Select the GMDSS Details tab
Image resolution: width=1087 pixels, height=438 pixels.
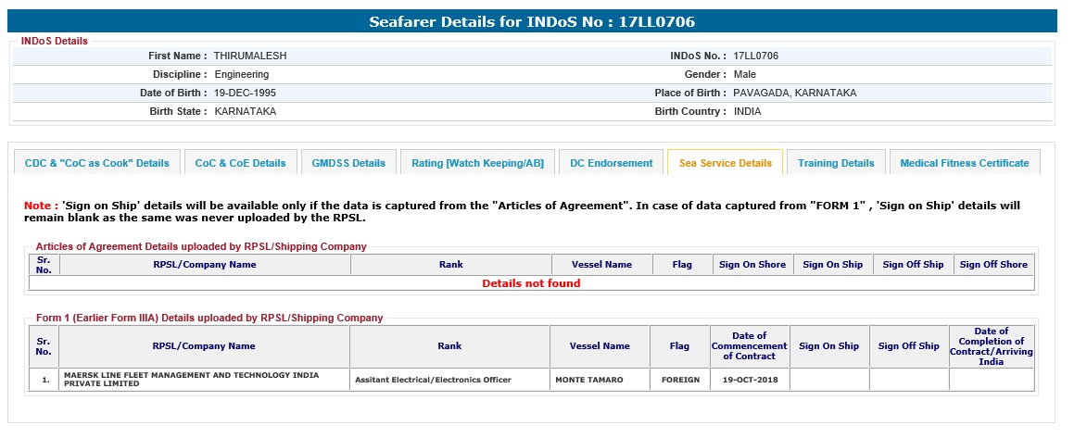[x=348, y=163]
